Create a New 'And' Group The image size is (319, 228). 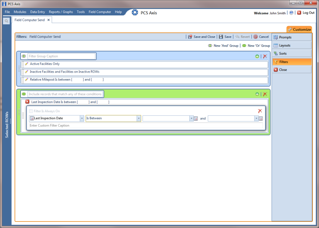point(223,46)
